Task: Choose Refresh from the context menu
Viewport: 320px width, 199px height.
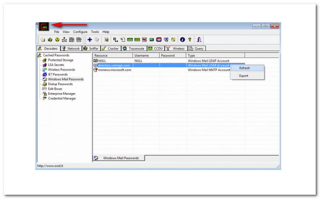Action: point(244,68)
